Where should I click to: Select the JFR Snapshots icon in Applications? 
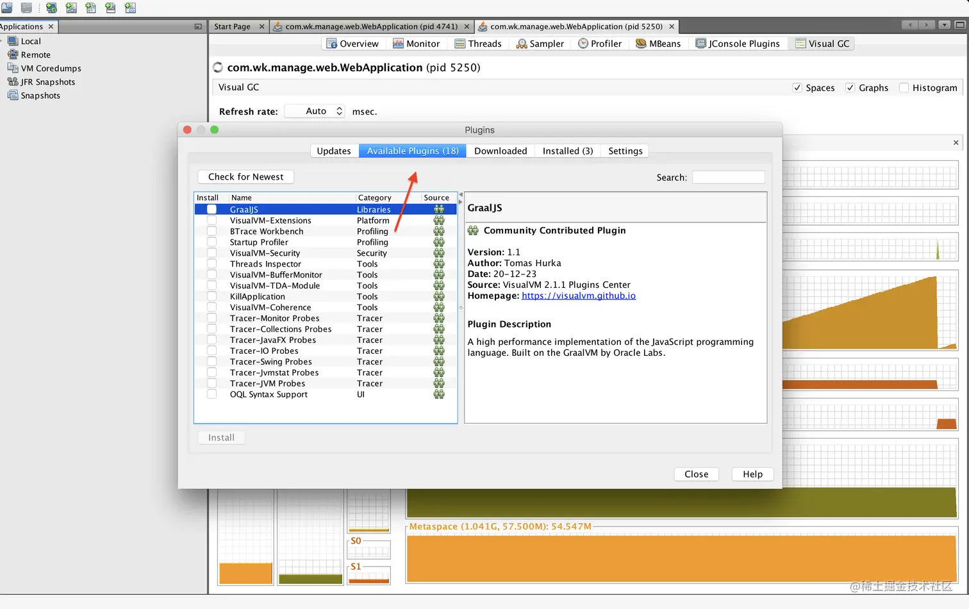point(13,81)
